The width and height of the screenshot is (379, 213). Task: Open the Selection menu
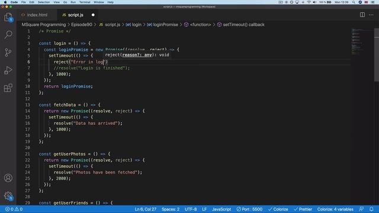44,2
